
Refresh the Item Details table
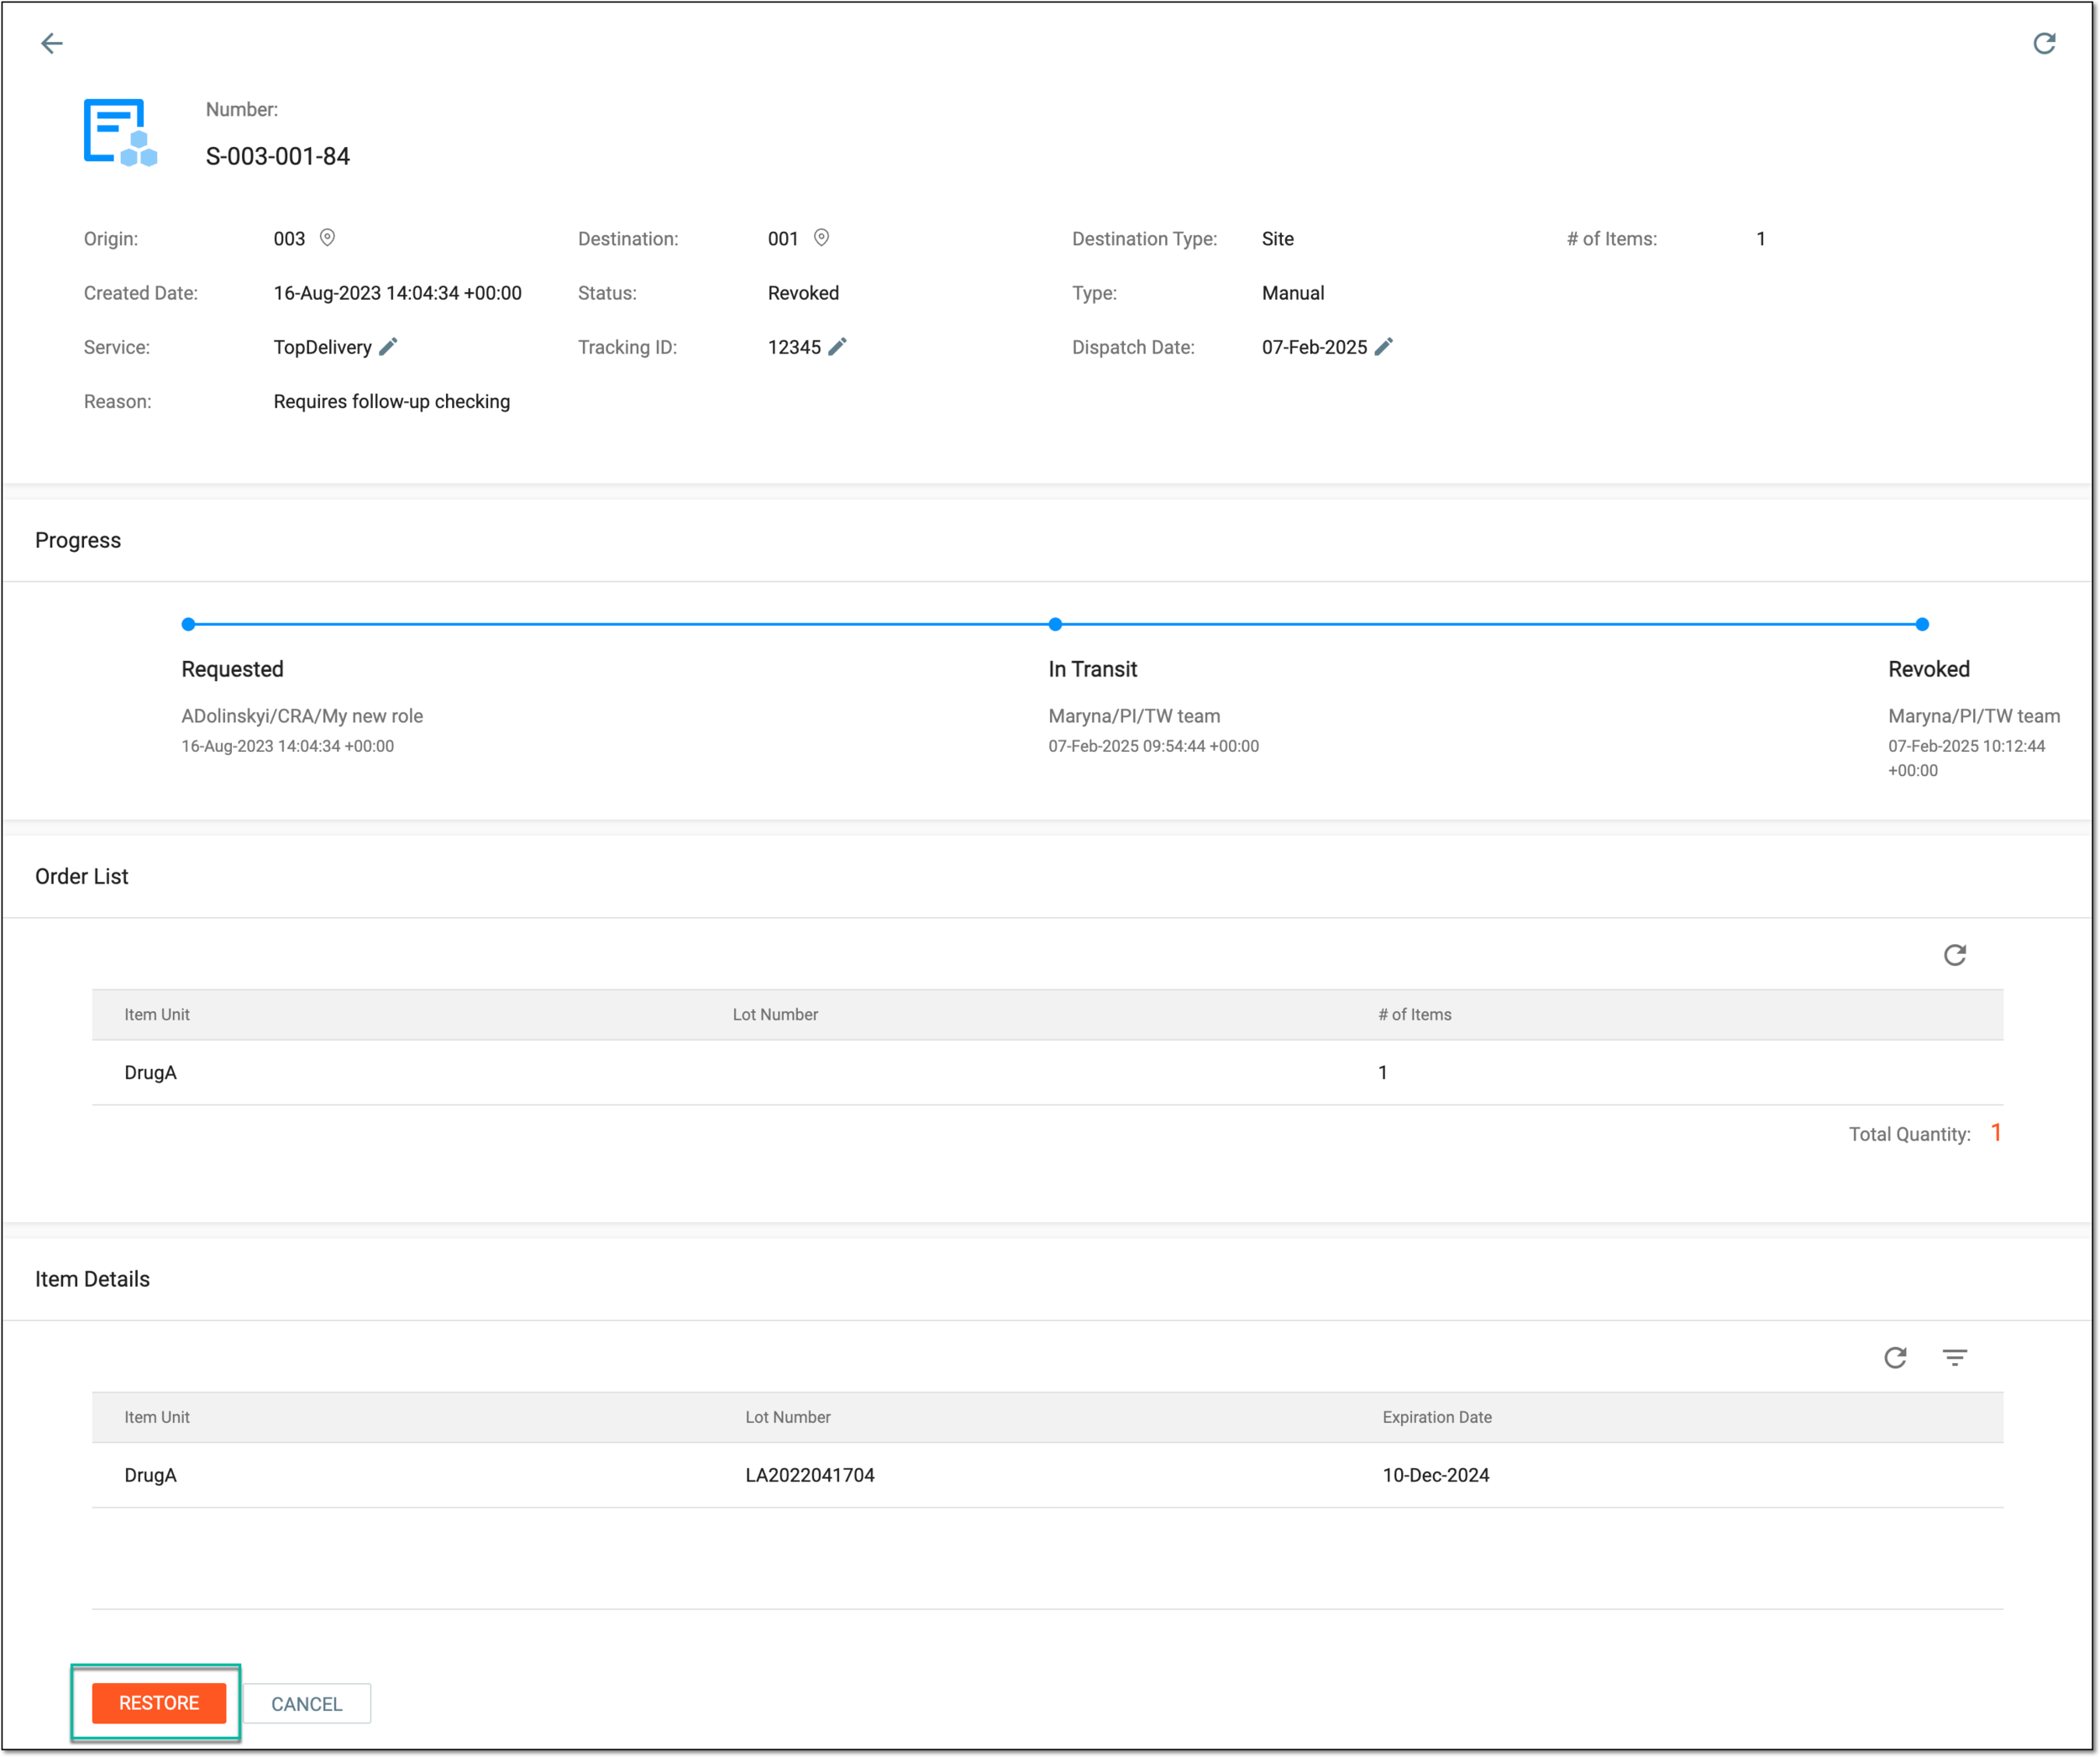pos(1895,1357)
